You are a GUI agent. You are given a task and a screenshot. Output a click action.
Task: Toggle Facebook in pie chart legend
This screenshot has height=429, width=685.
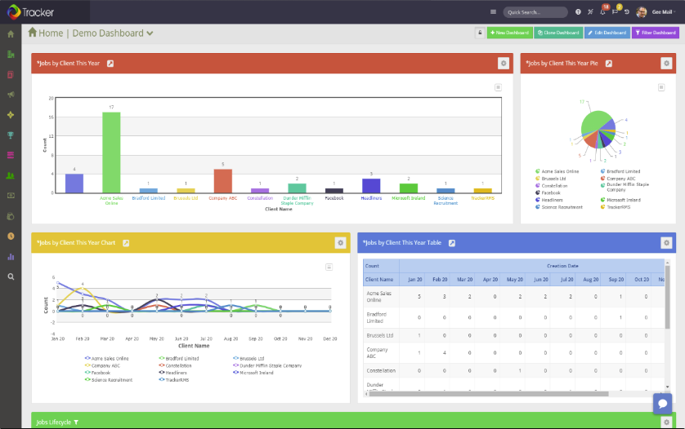pos(548,192)
